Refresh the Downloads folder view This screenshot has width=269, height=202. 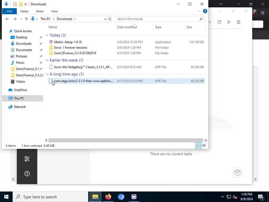[x=110, y=19]
